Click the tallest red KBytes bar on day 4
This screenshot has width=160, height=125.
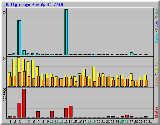click(x=24, y=103)
